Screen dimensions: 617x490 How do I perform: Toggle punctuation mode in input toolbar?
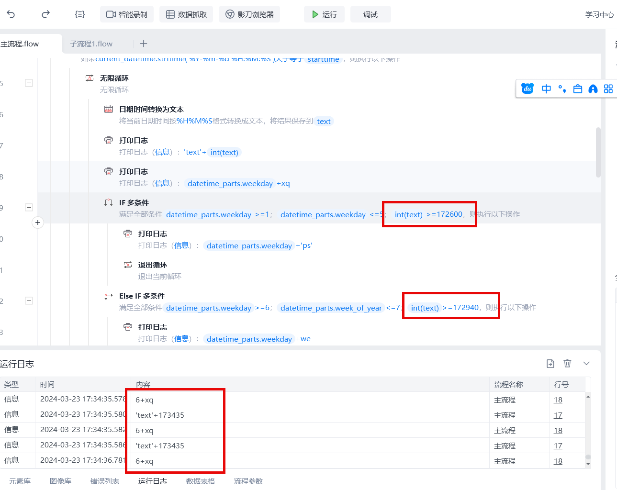click(x=562, y=89)
